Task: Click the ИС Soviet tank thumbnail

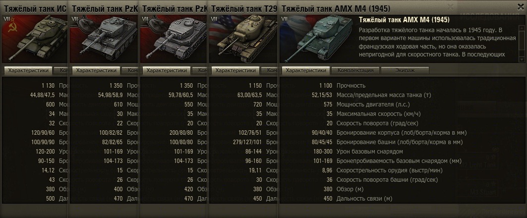Action: point(35,39)
